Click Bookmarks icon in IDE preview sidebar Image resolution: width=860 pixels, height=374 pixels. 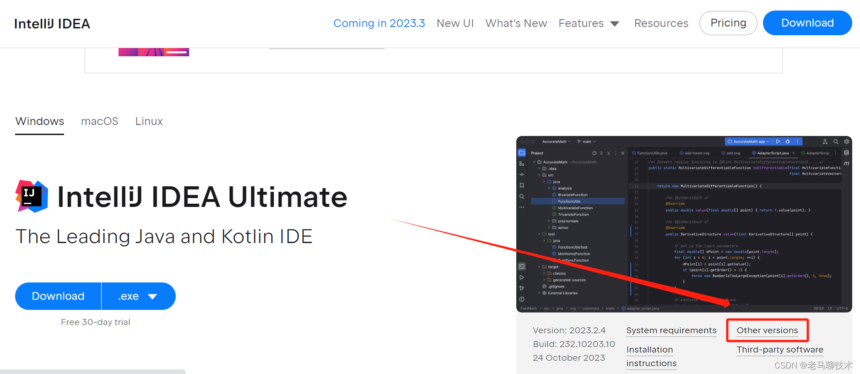[x=522, y=185]
